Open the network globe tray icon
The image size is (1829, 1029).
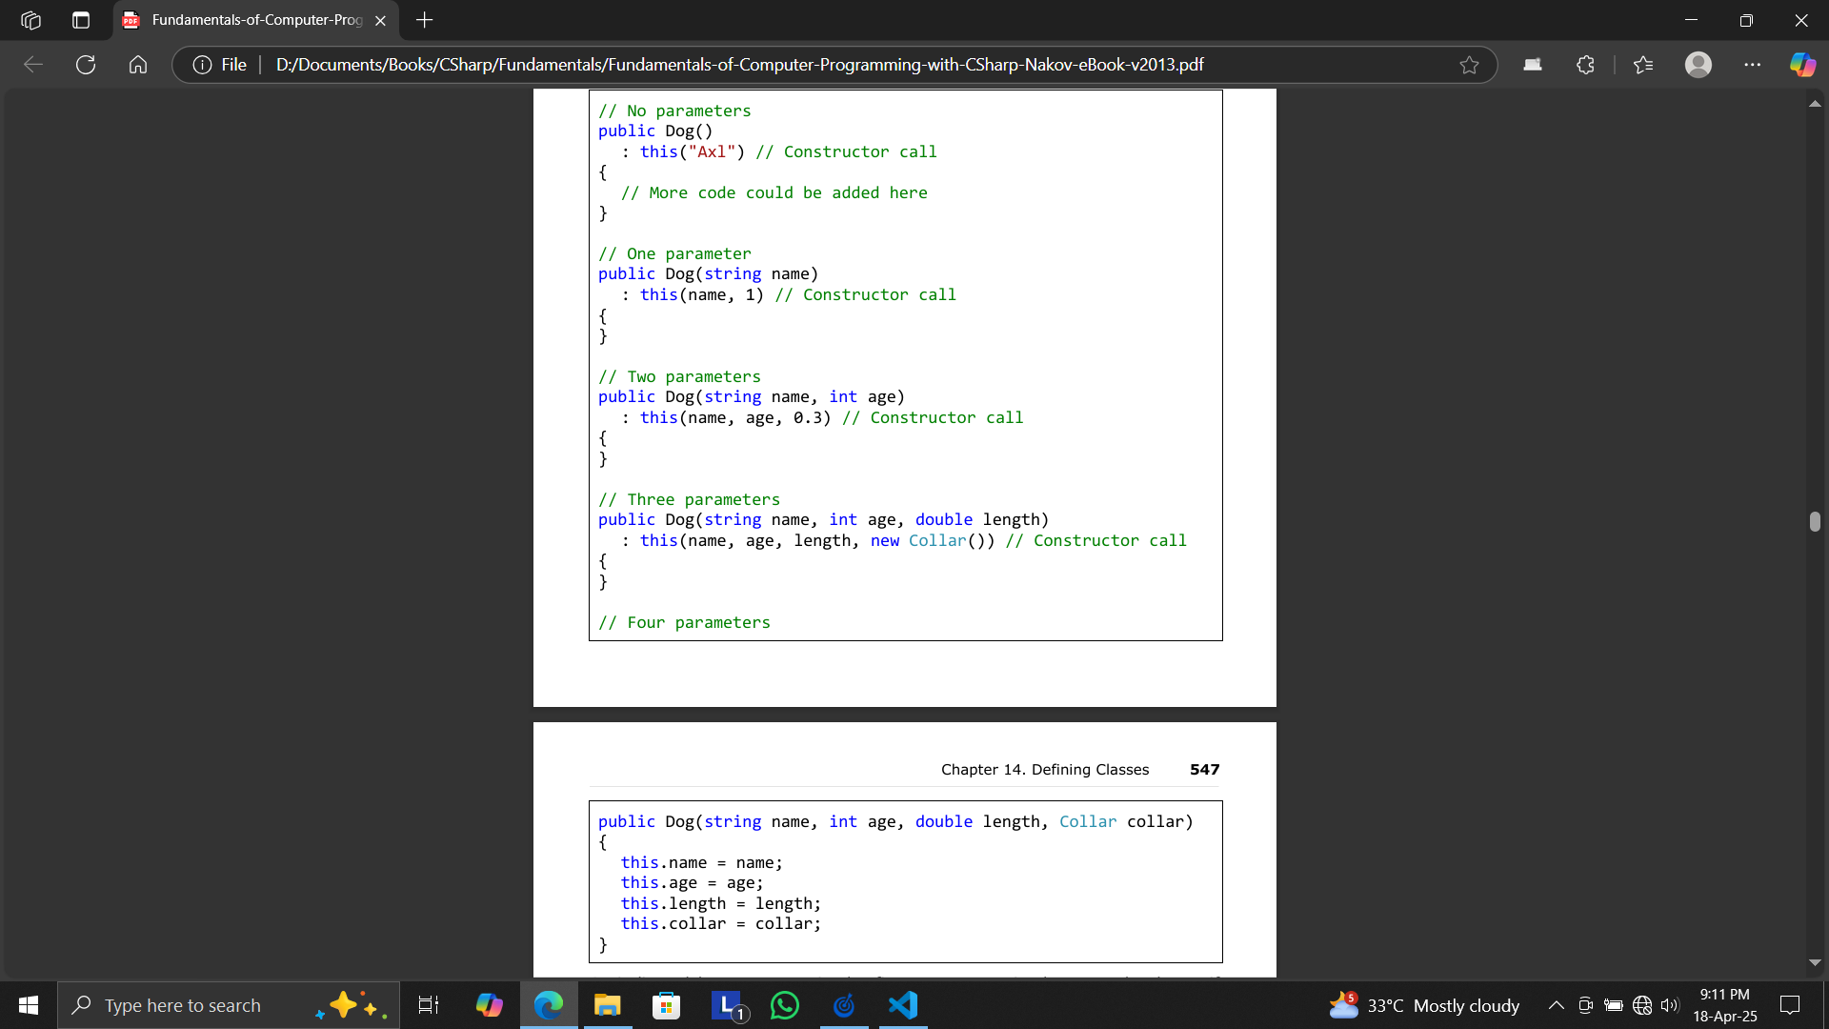[x=1642, y=1005]
